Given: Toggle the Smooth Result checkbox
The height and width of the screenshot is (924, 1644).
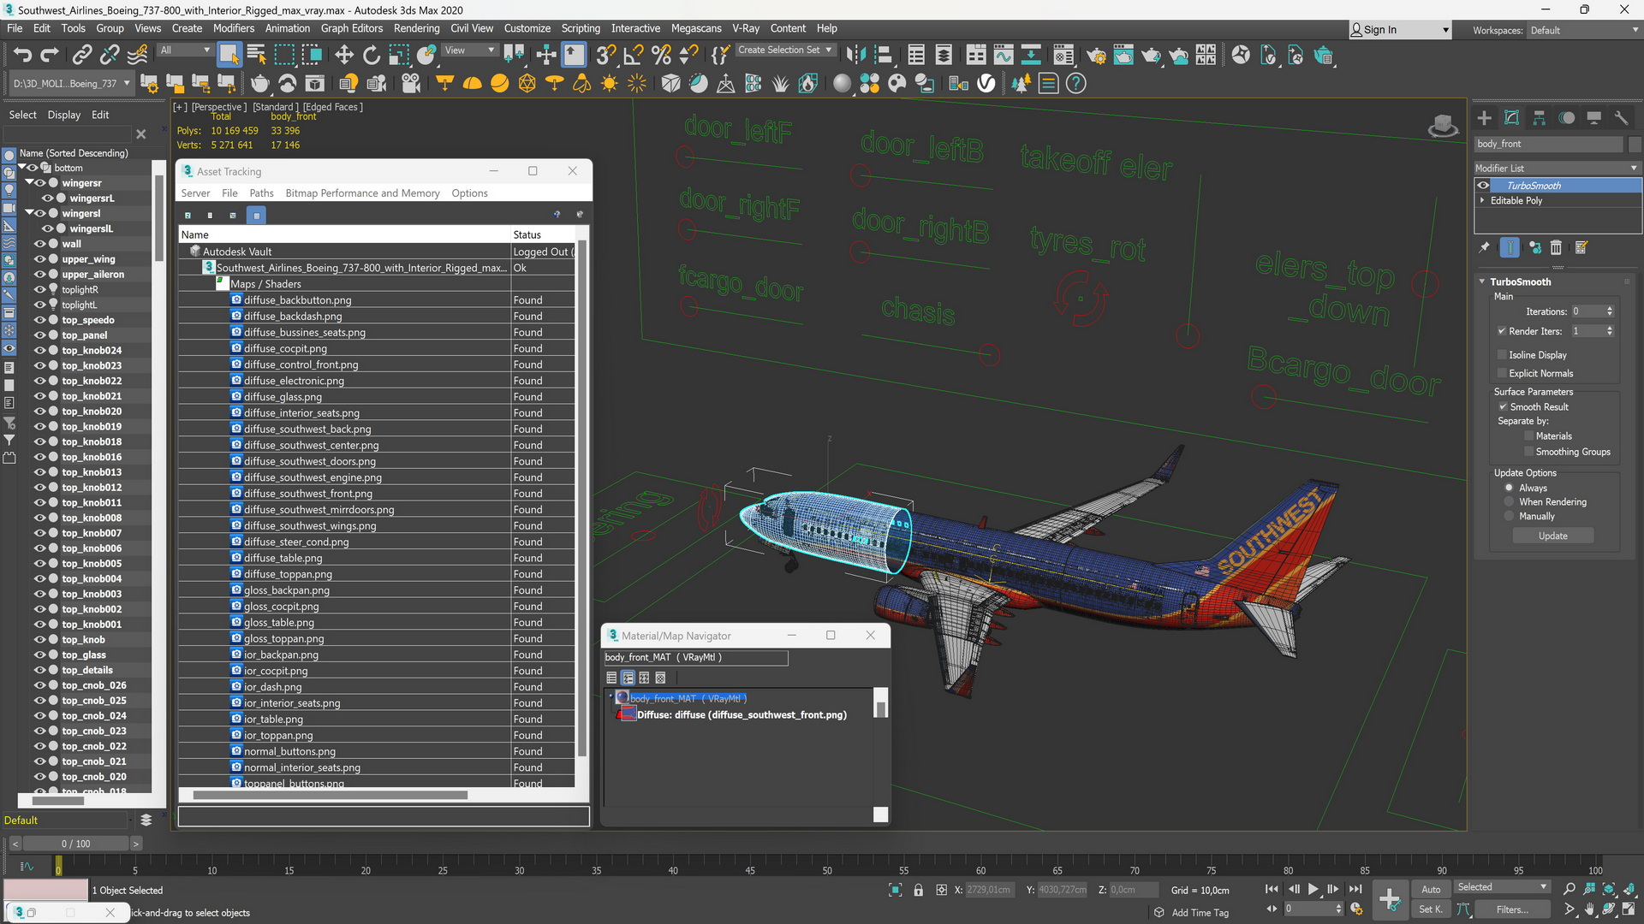Looking at the screenshot, I should 1503,406.
